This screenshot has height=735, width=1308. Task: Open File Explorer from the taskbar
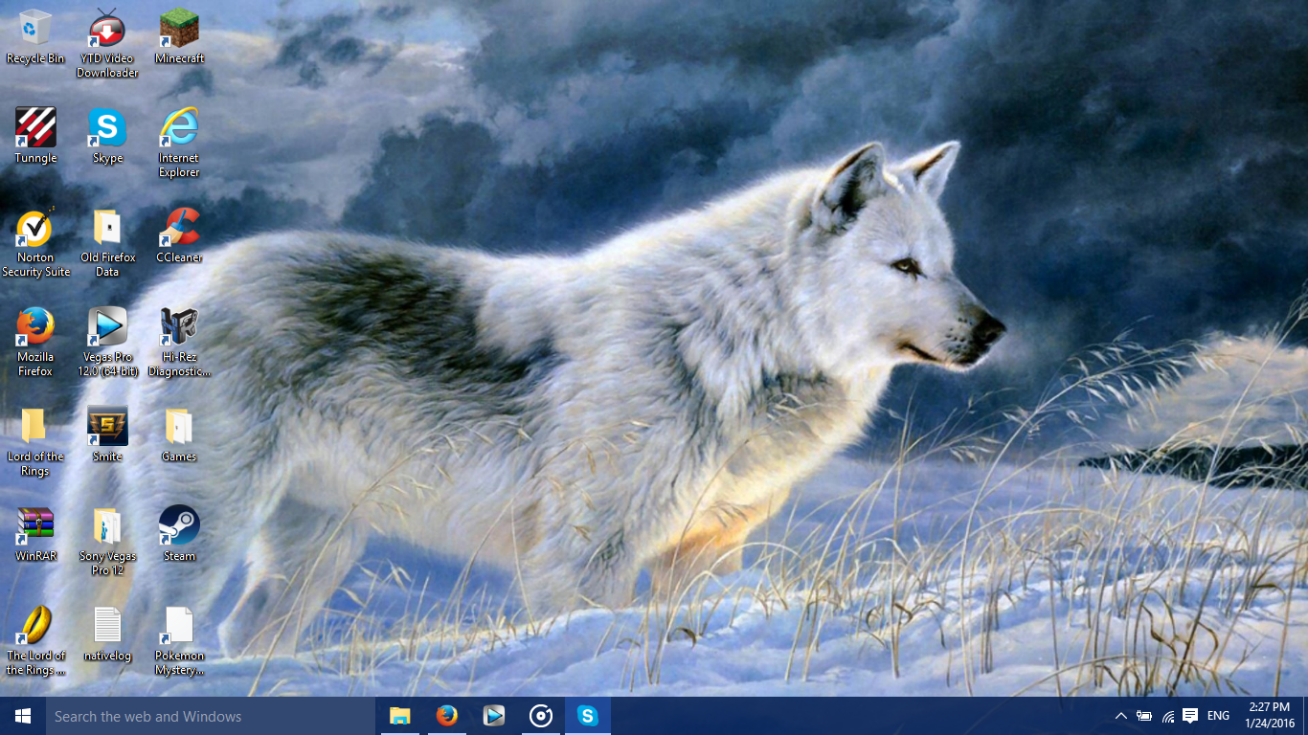click(x=399, y=716)
